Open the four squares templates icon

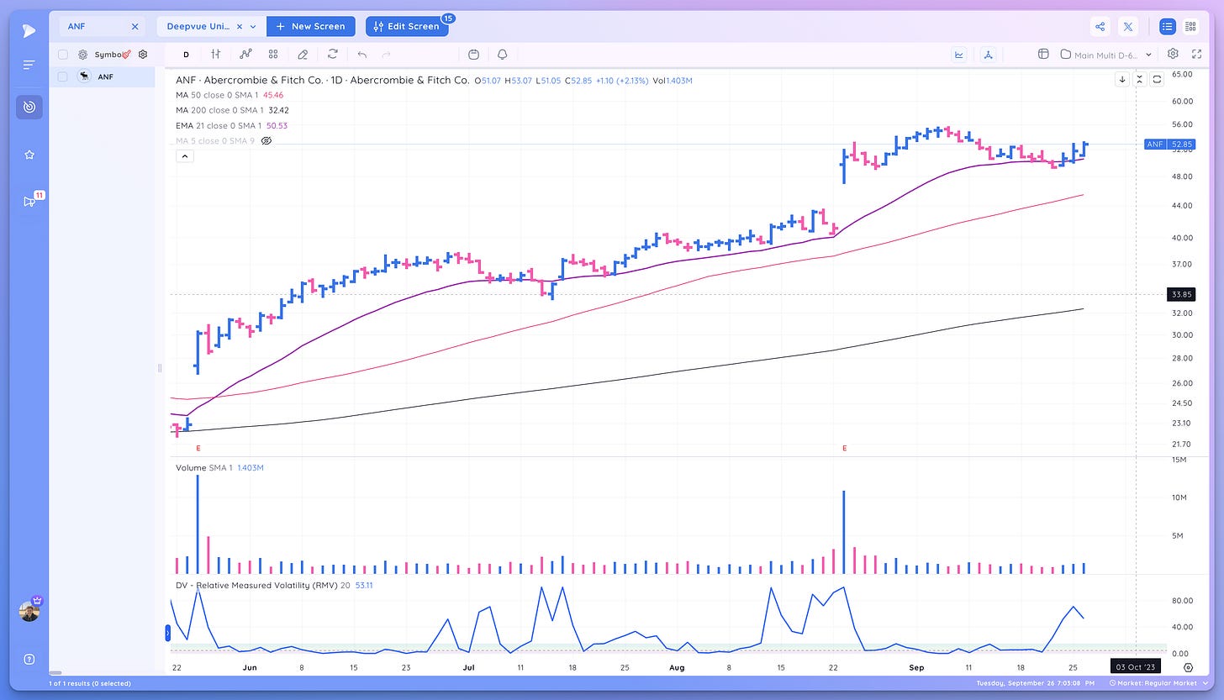click(x=273, y=55)
